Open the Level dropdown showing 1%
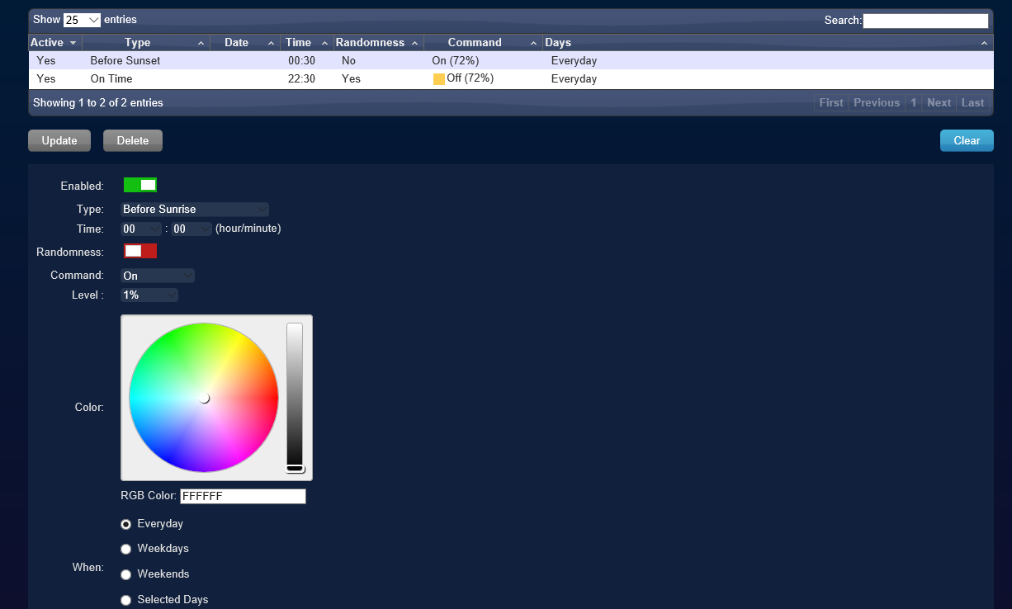1012x609 pixels. click(149, 295)
